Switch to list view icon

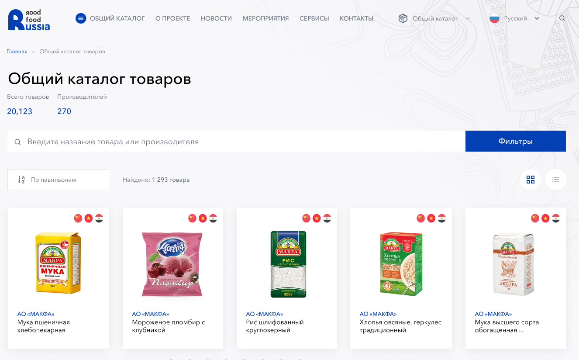[556, 180]
